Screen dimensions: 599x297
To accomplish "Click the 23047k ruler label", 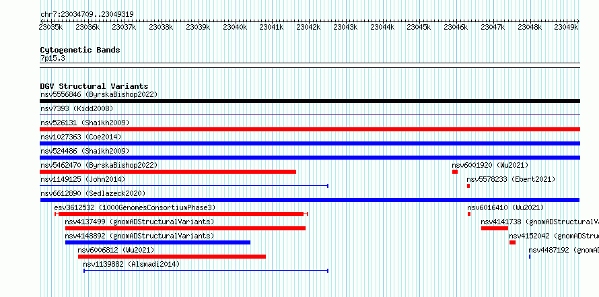I will [x=493, y=27].
